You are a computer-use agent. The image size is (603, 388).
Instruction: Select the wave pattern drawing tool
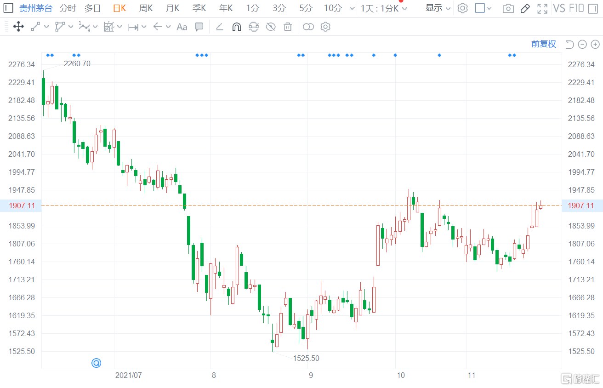84,27
